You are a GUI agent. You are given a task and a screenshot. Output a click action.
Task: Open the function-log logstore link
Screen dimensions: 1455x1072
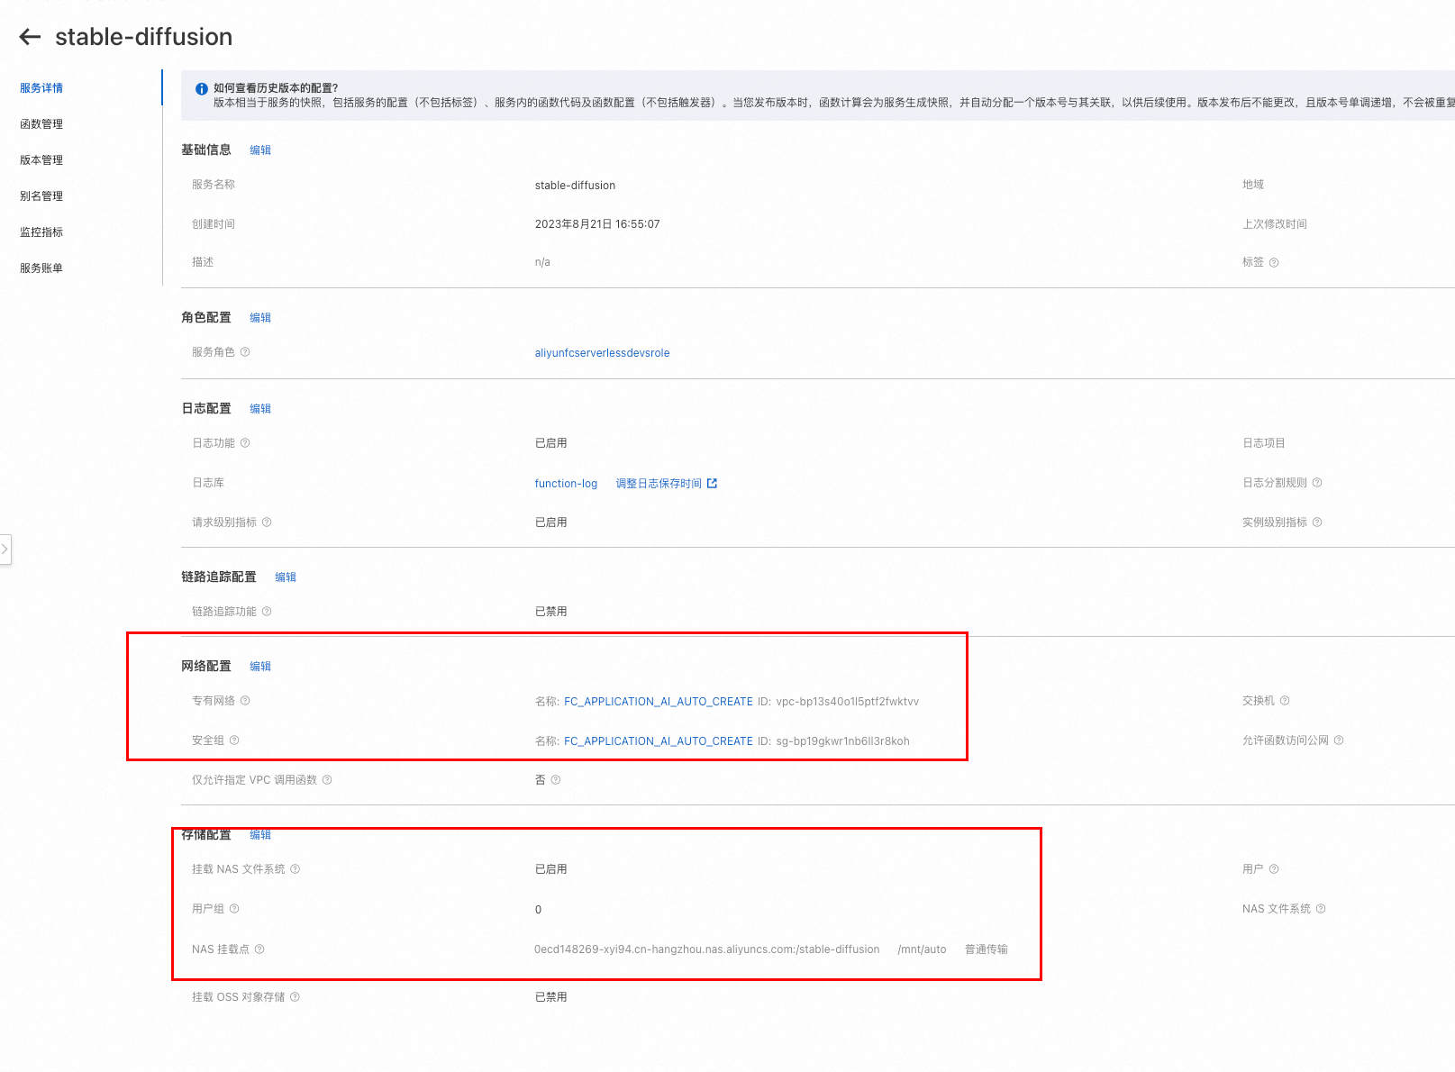566,484
